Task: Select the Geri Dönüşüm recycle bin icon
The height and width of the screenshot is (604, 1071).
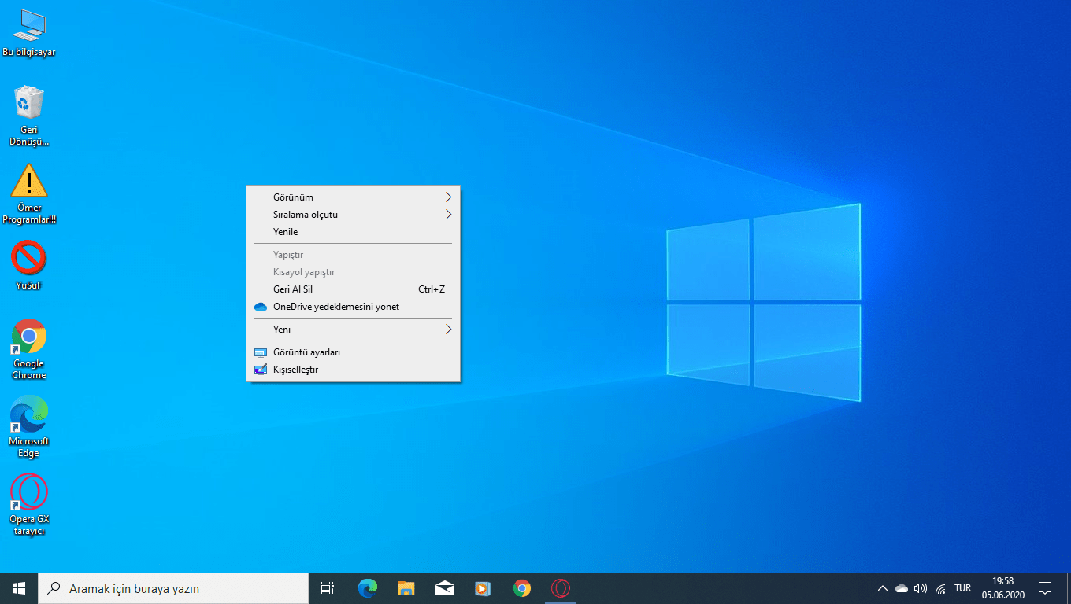Action: click(x=28, y=104)
